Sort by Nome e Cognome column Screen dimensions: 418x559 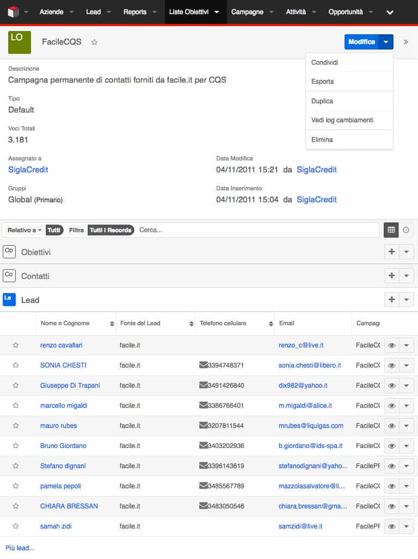(65, 323)
